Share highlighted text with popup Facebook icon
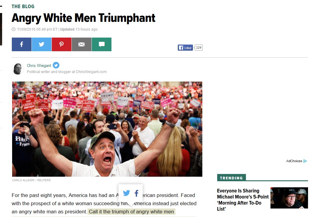This screenshot has height=217, width=315. [x=136, y=193]
